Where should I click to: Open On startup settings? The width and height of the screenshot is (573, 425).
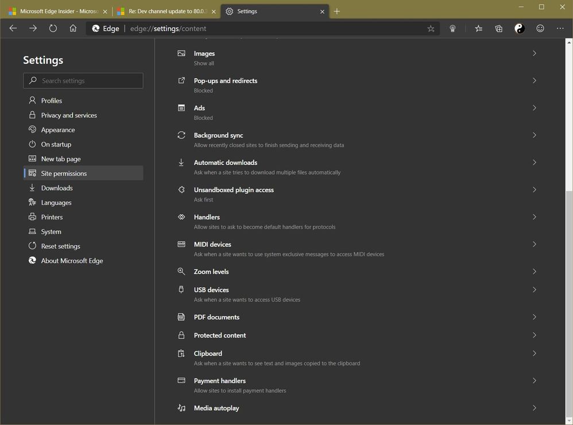(x=83, y=144)
